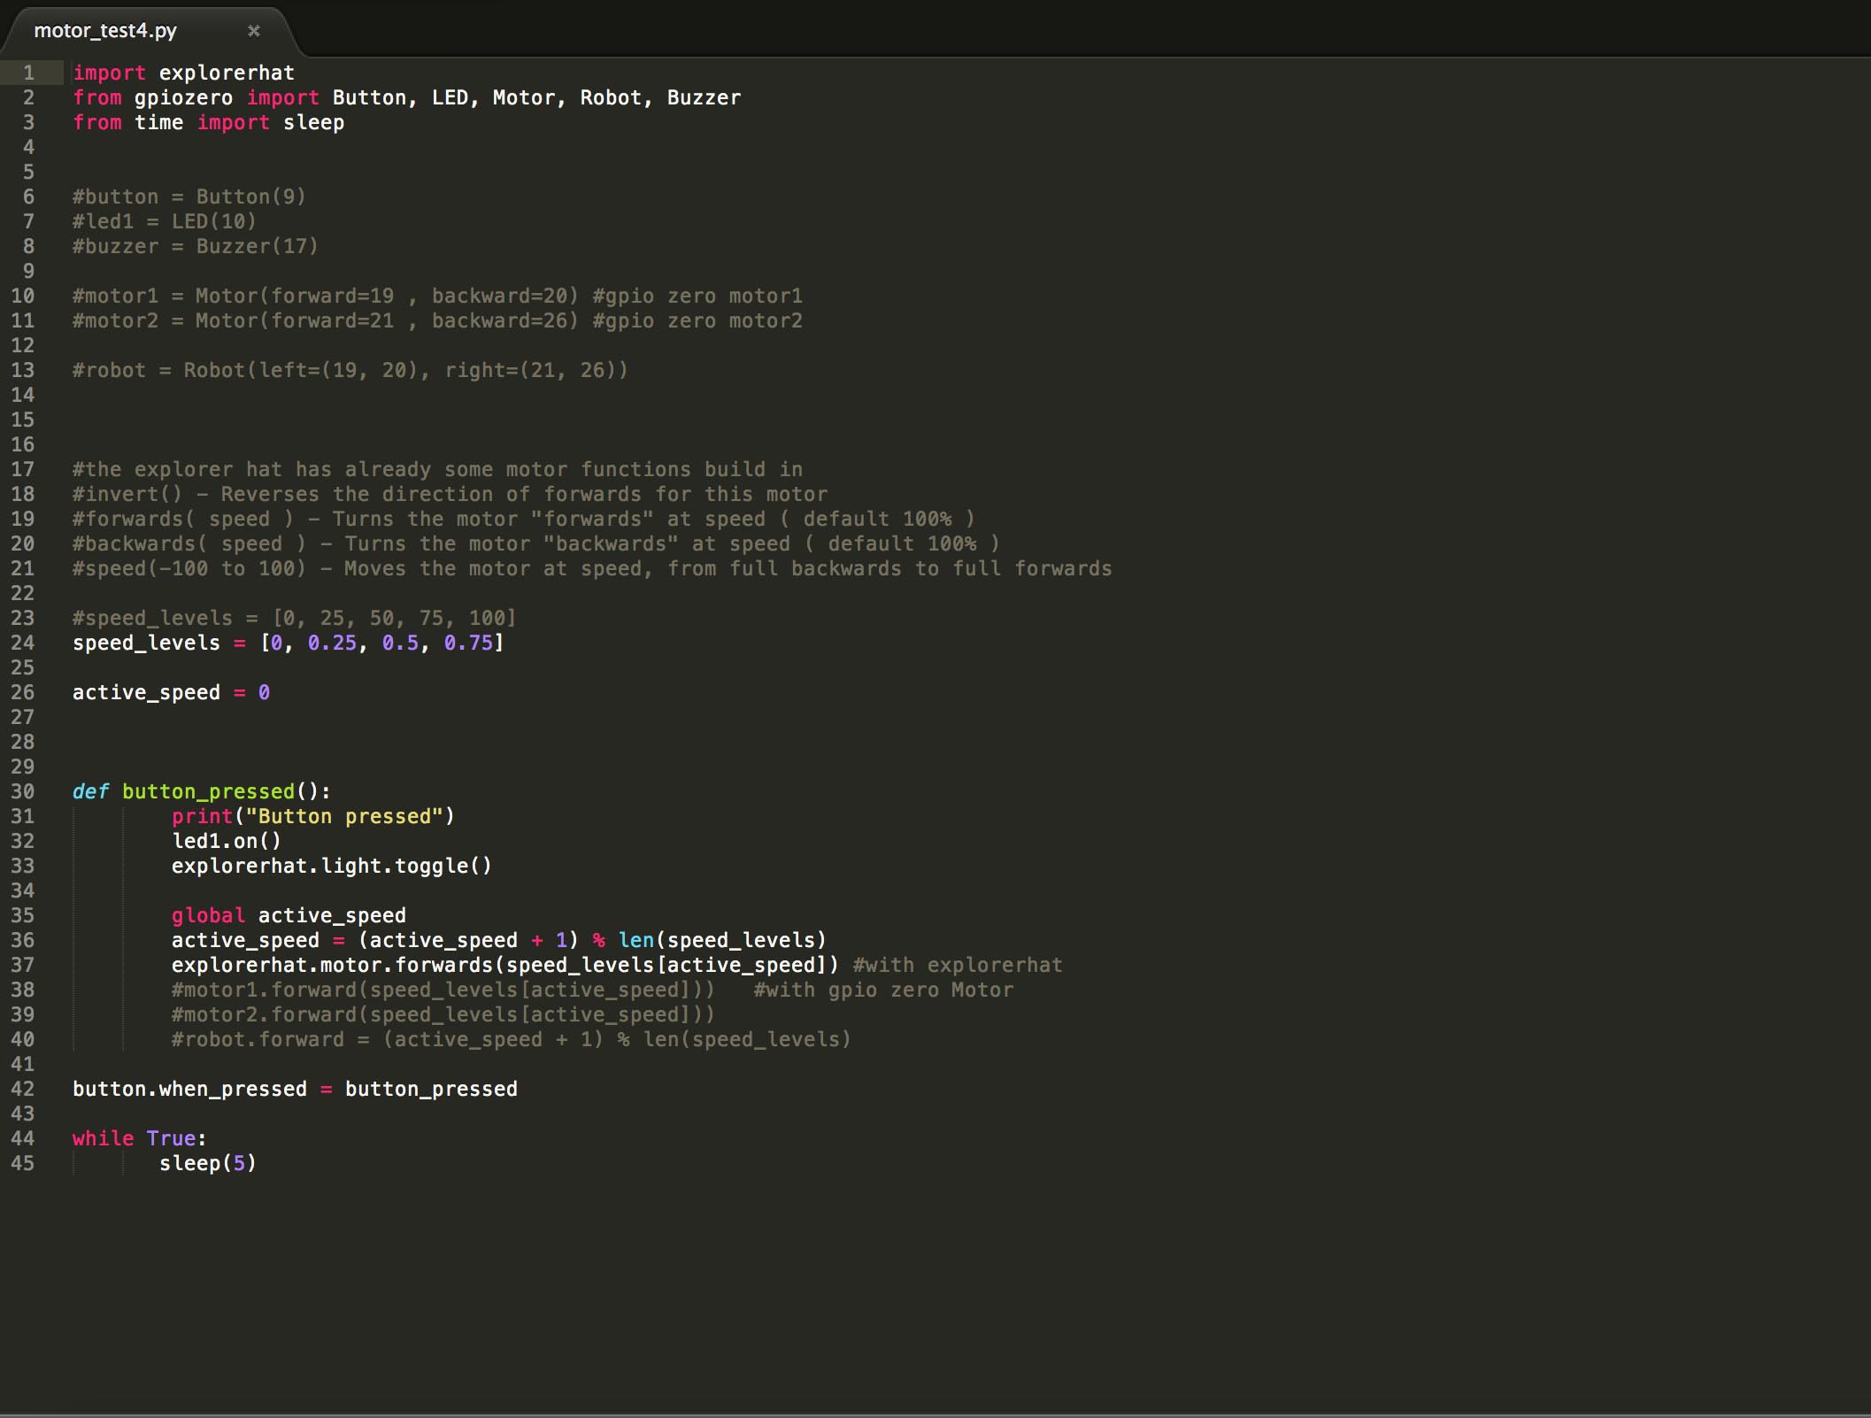
Task: Click line number 45 in gutter
Action: [23, 1163]
